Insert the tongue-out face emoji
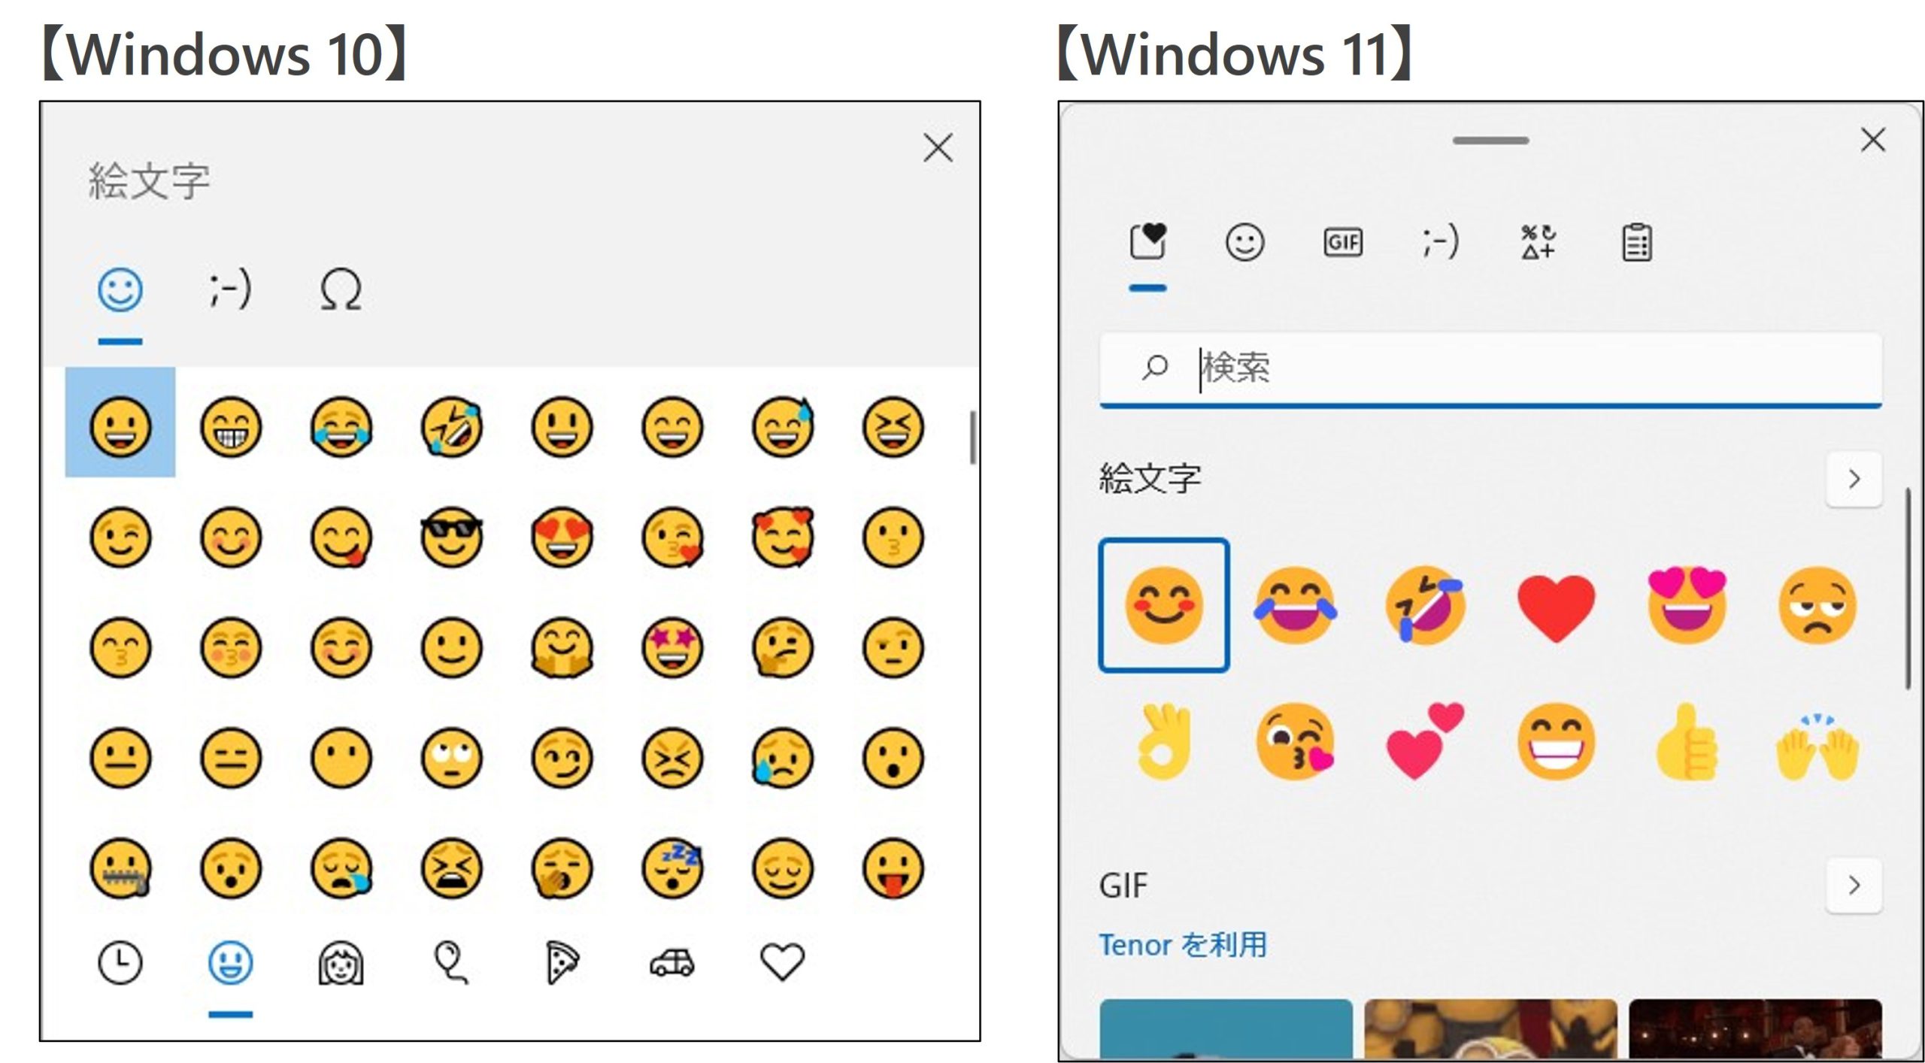Screen dimensions: 1925x1063 click(893, 868)
